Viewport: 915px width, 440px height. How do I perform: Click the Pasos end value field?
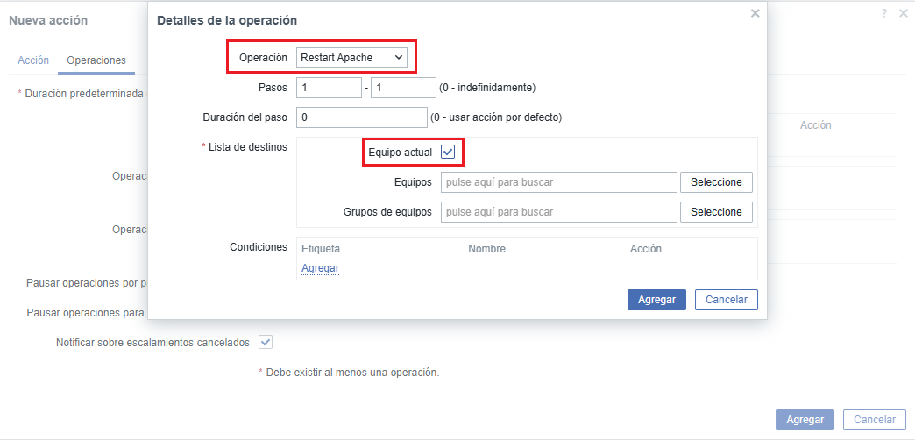click(403, 88)
